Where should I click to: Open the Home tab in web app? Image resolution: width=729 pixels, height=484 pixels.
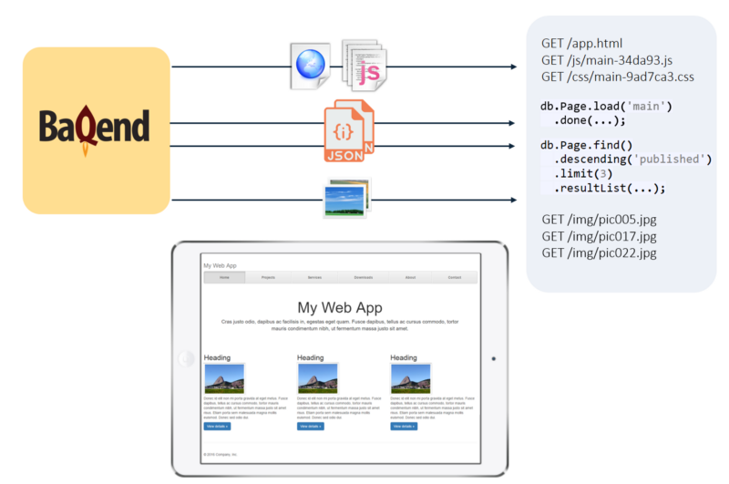[x=224, y=278]
